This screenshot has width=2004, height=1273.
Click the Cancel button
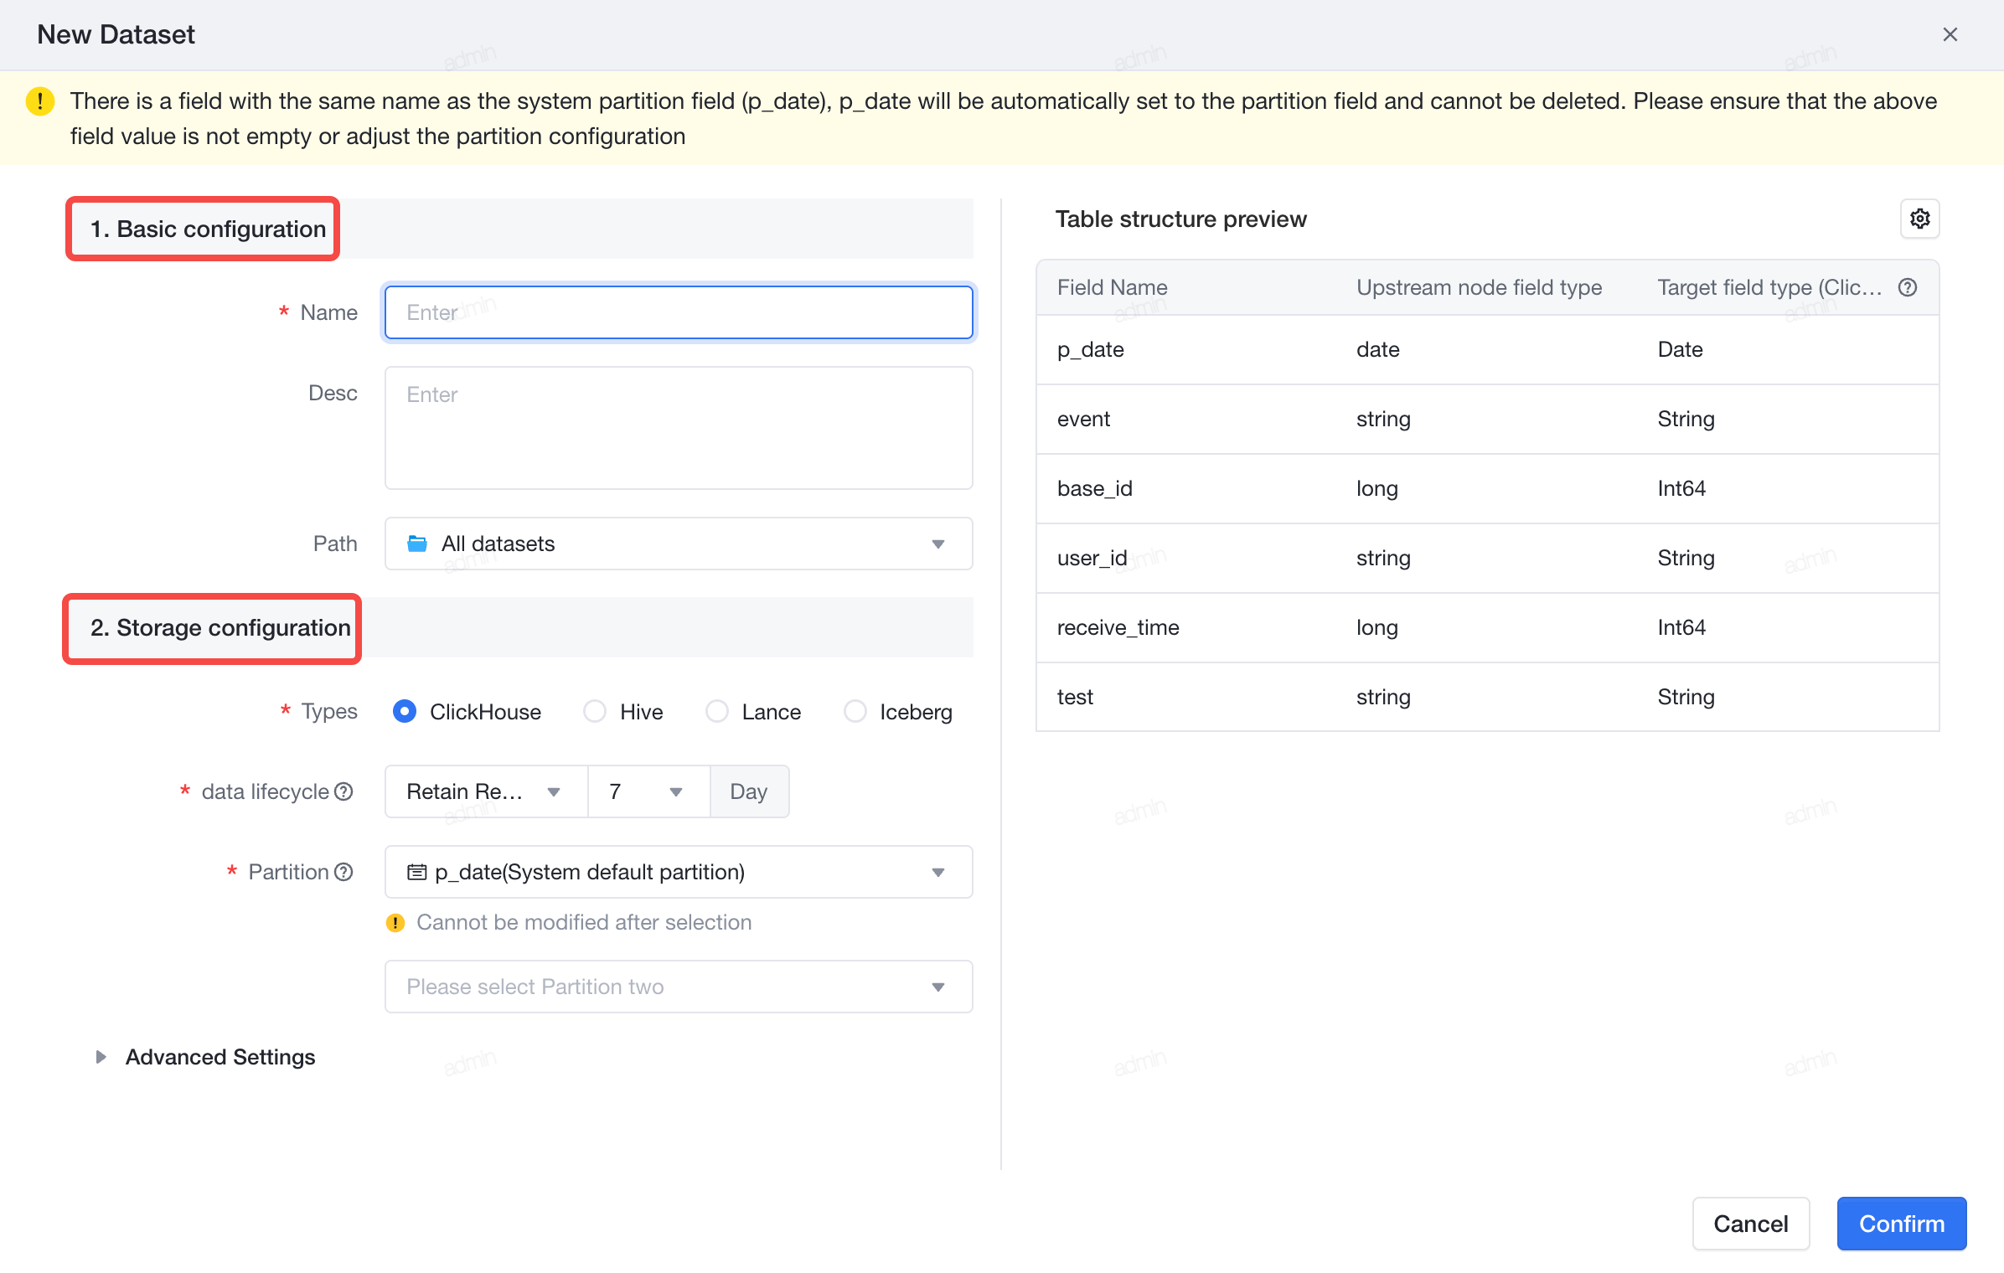coord(1751,1224)
